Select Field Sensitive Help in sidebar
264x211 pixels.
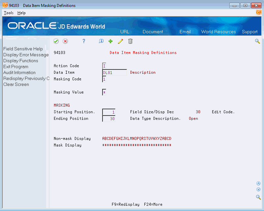pyautogui.click(x=23, y=49)
